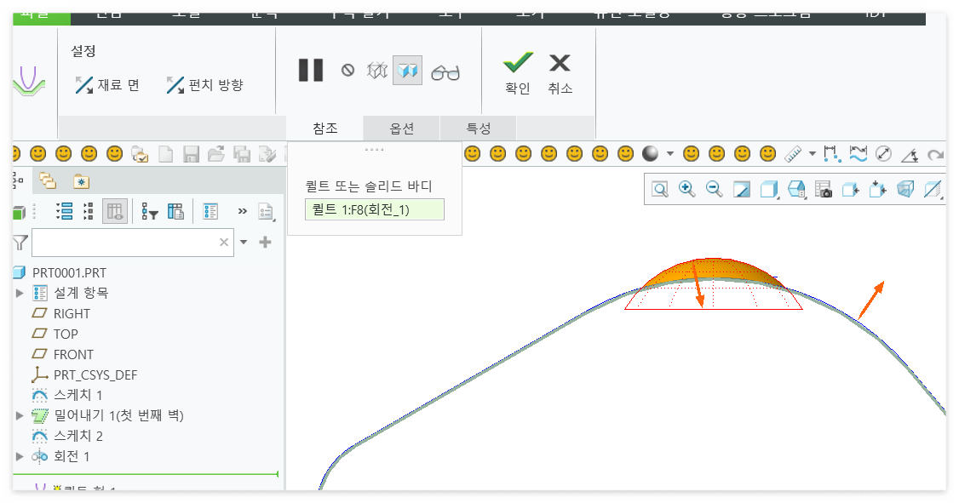959x503 pixels.
Task: Open the model tree filters icon
Action: [x=150, y=211]
